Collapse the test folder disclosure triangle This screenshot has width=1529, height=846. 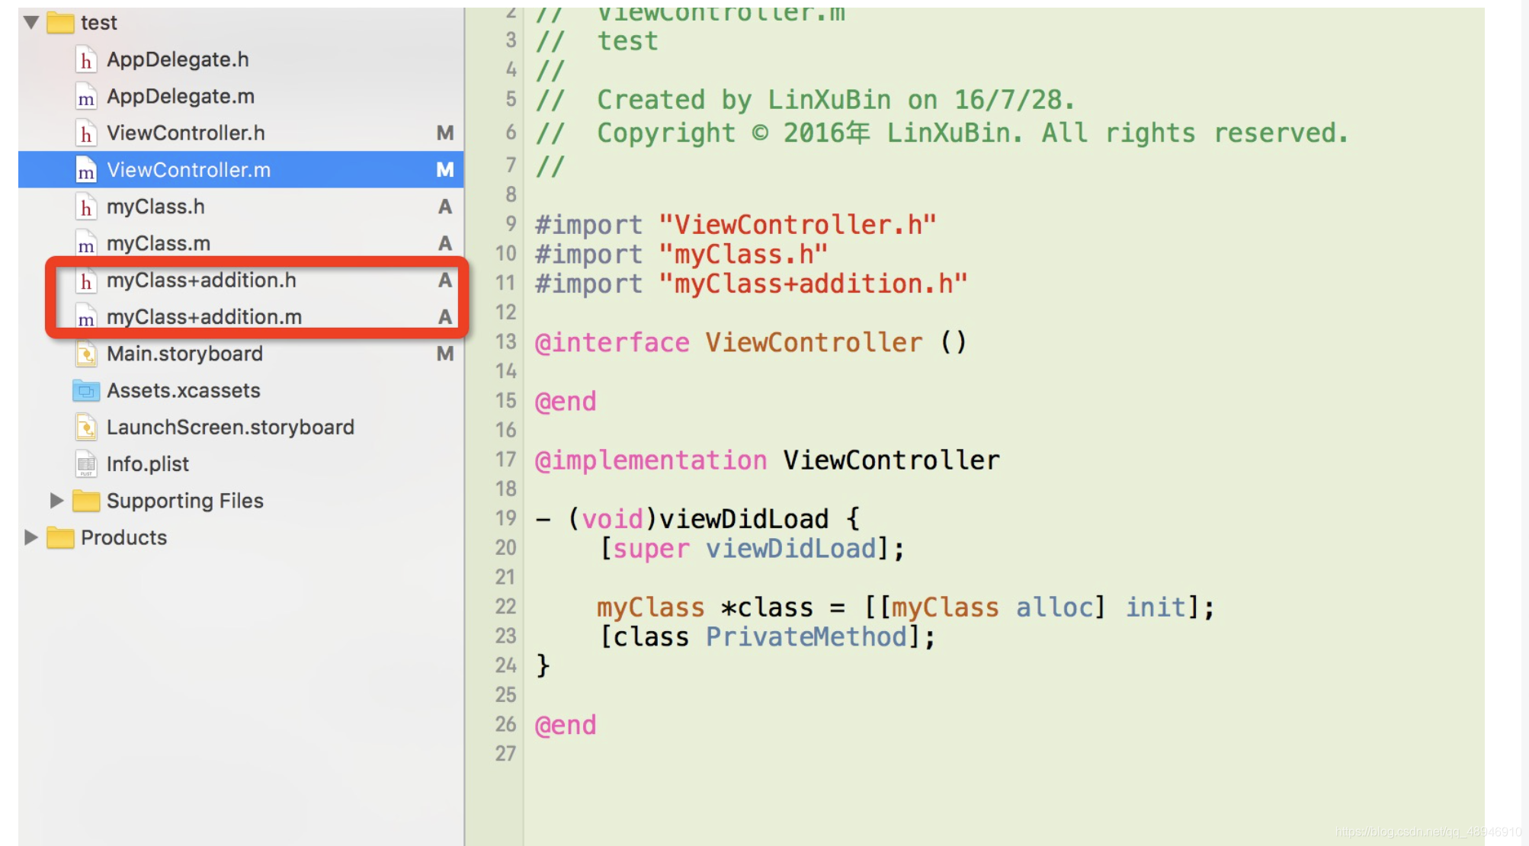coord(31,22)
